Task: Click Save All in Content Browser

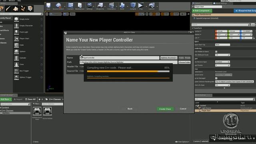Action: [x=30, y=99]
